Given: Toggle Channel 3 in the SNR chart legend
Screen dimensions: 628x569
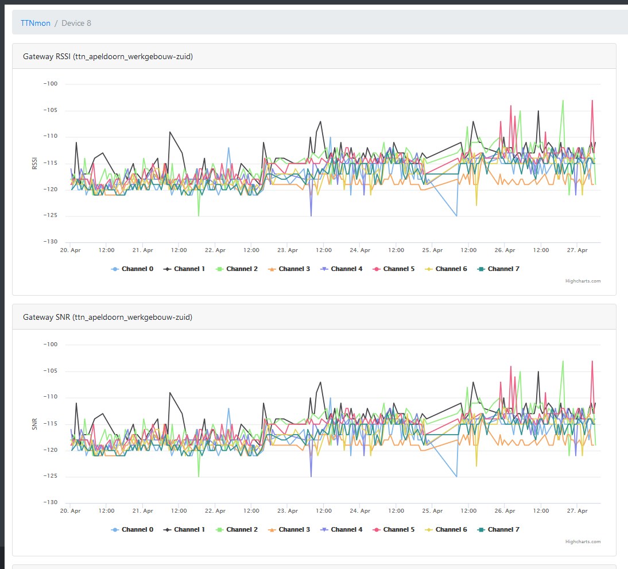Looking at the screenshot, I should coord(289,530).
